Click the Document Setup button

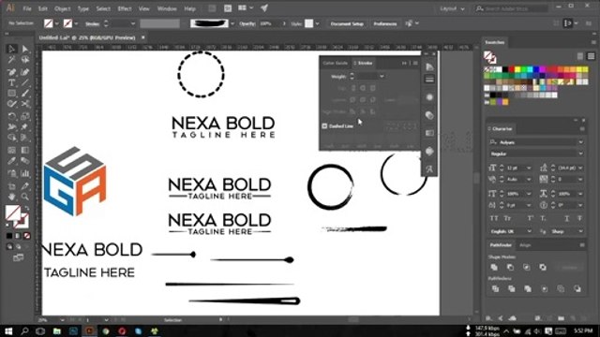(347, 23)
